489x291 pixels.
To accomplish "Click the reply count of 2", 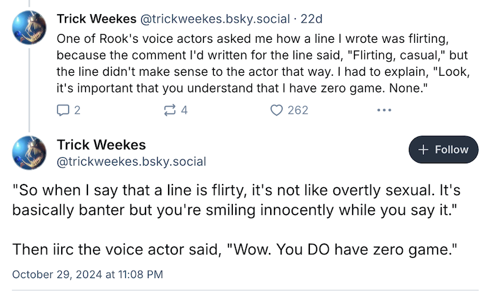I will tap(77, 110).
